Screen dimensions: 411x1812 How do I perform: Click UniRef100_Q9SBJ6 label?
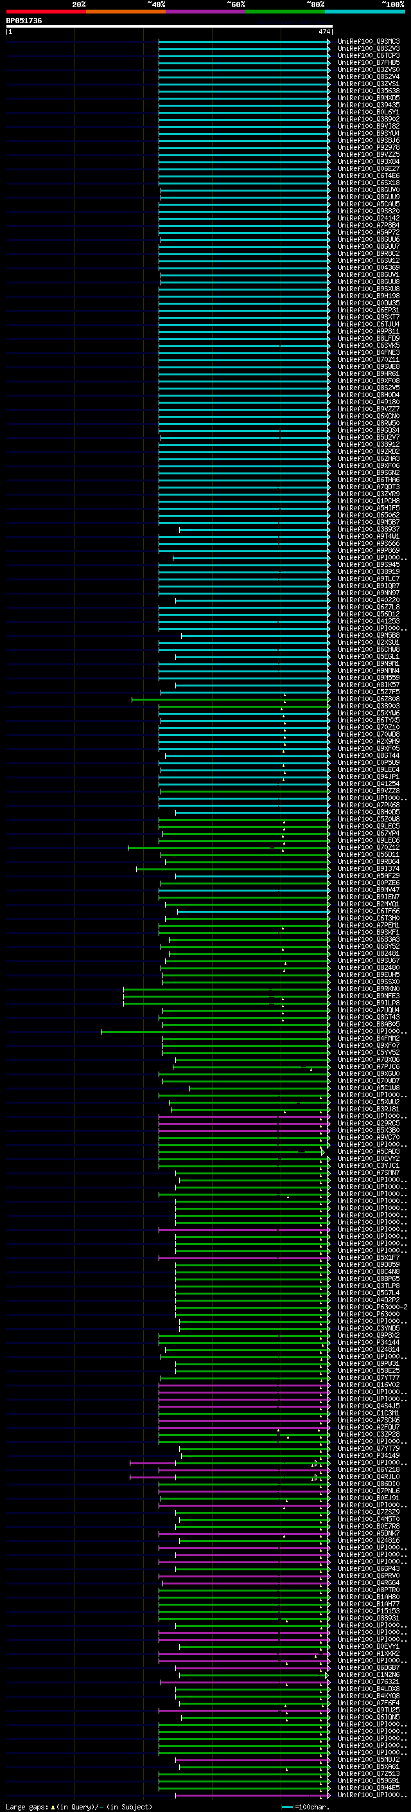[x=369, y=141]
